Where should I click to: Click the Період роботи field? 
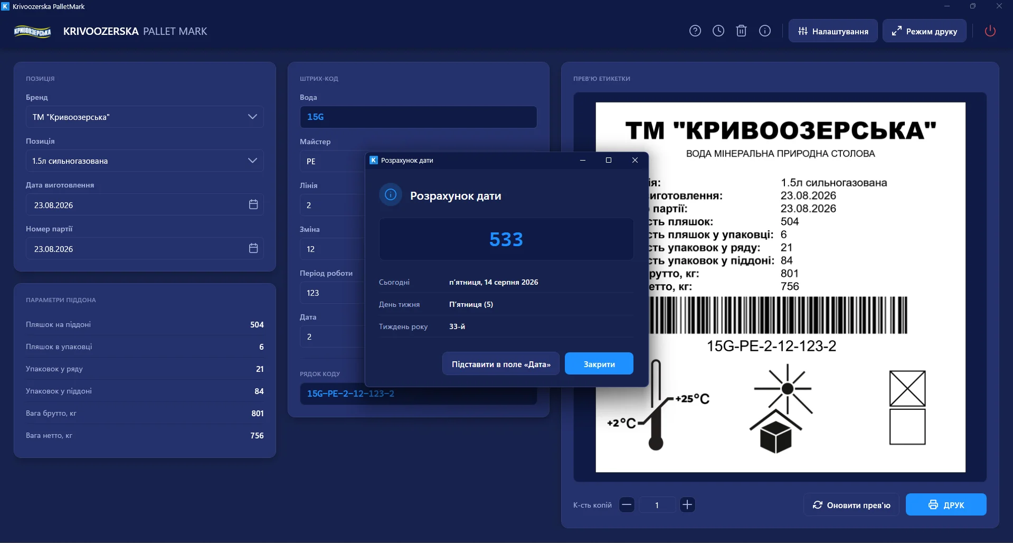click(333, 293)
